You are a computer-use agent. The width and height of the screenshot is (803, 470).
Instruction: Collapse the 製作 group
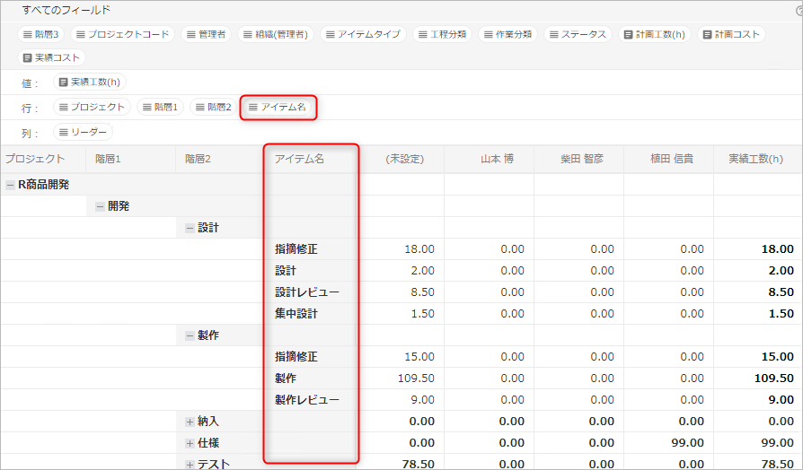(190, 335)
